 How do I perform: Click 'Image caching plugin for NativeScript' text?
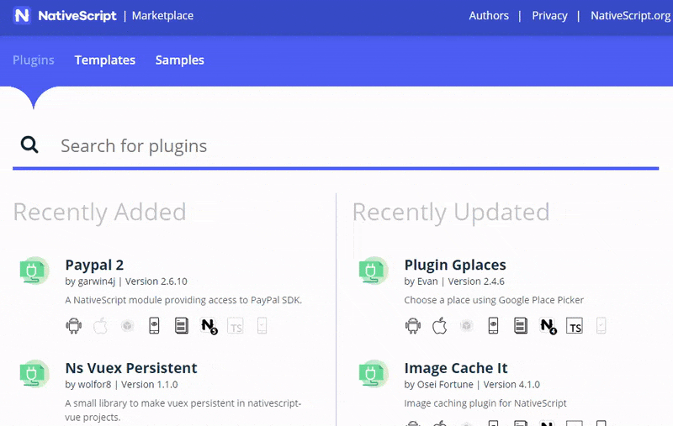click(485, 403)
